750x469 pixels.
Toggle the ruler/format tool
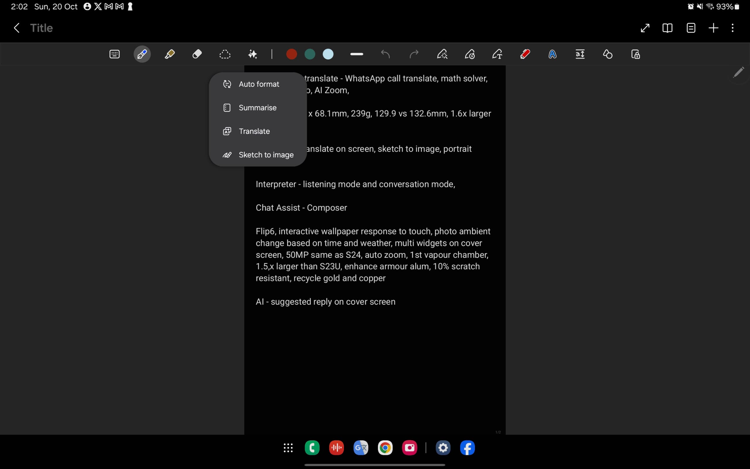coord(357,54)
